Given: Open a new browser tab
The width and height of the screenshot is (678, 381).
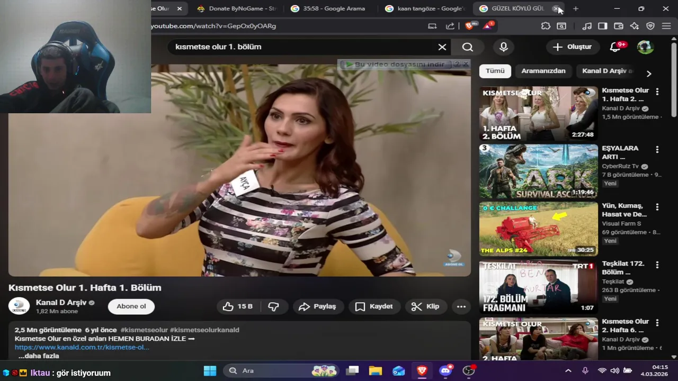Looking at the screenshot, I should click(576, 8).
